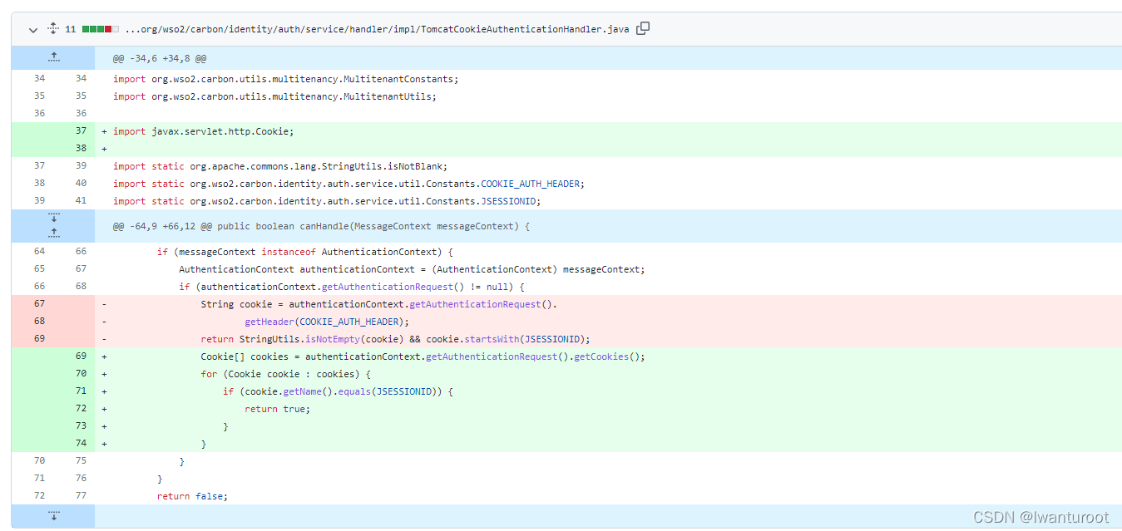Click old line number 34 beside MultitenantConstants import
The image size is (1122, 531).
coord(39,79)
